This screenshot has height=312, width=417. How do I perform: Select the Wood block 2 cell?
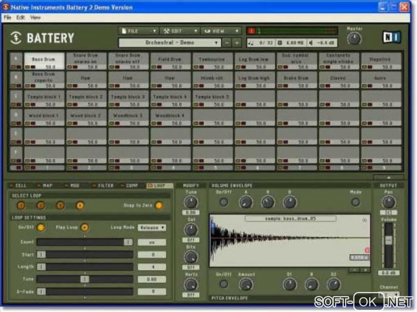click(x=86, y=117)
